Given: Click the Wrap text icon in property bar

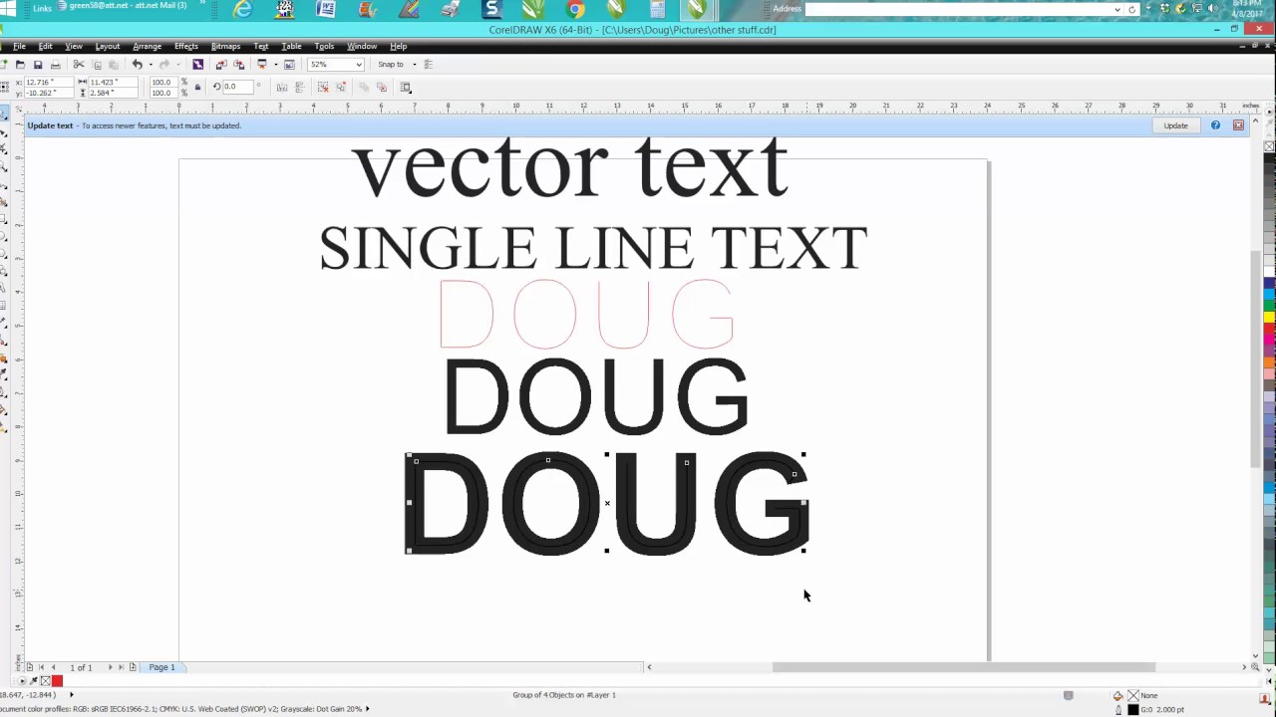Looking at the screenshot, I should pyautogui.click(x=406, y=88).
